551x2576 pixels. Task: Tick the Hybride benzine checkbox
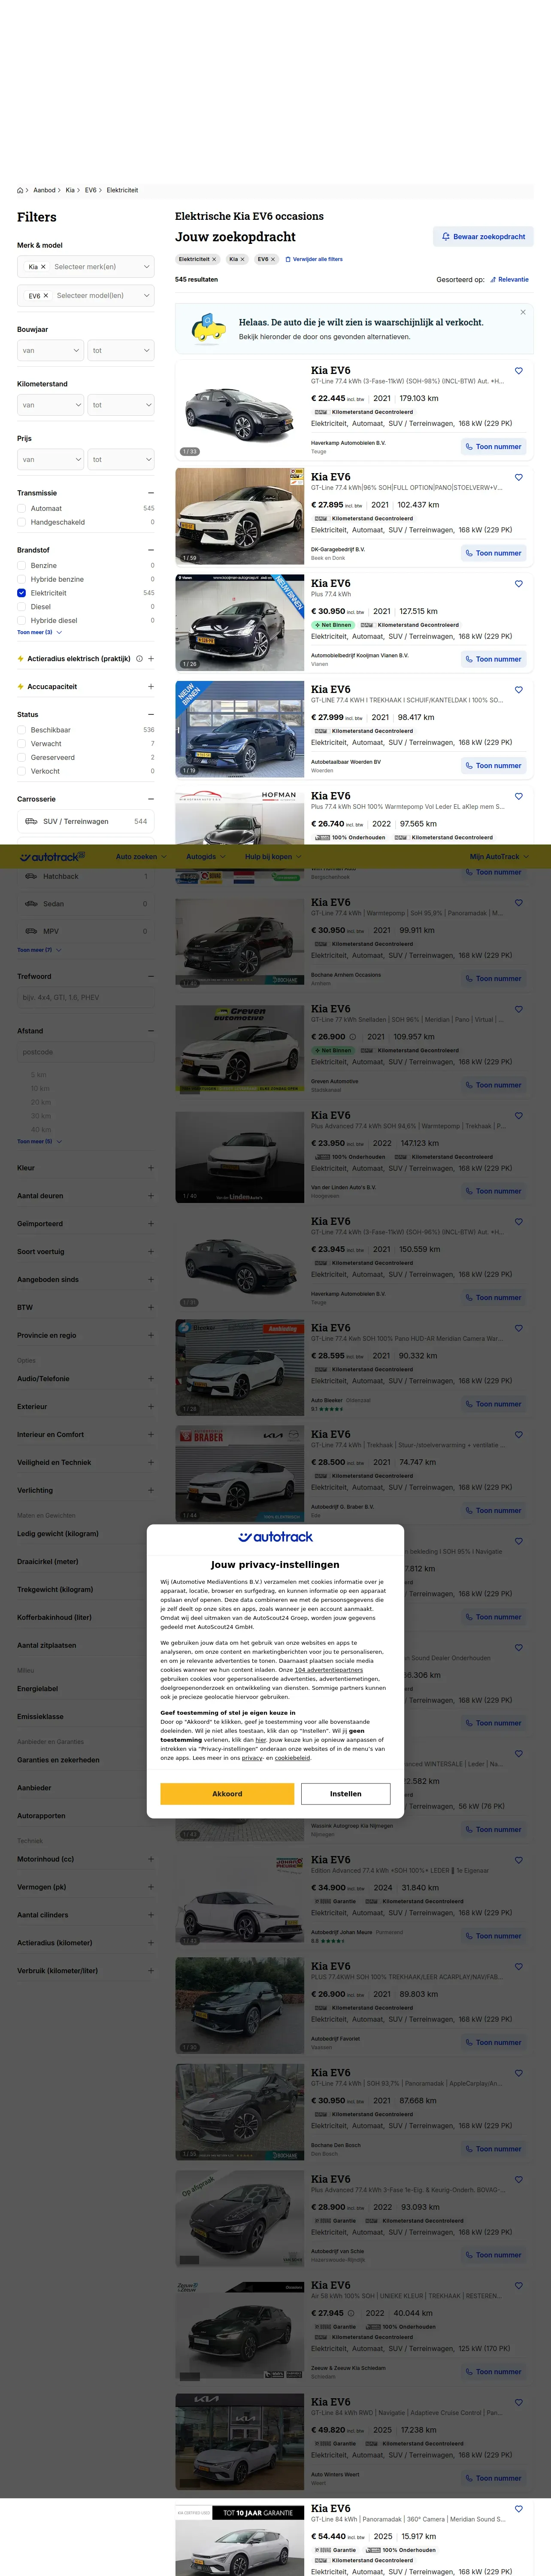[x=22, y=579]
